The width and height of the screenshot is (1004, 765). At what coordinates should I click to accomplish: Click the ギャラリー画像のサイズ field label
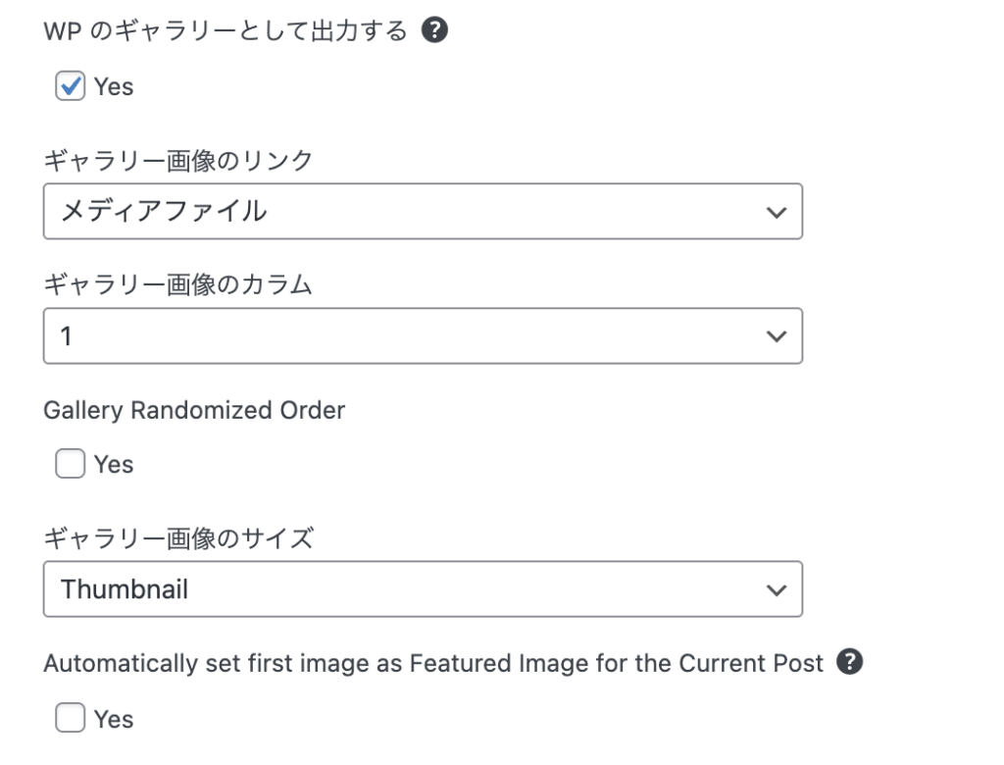(x=178, y=537)
